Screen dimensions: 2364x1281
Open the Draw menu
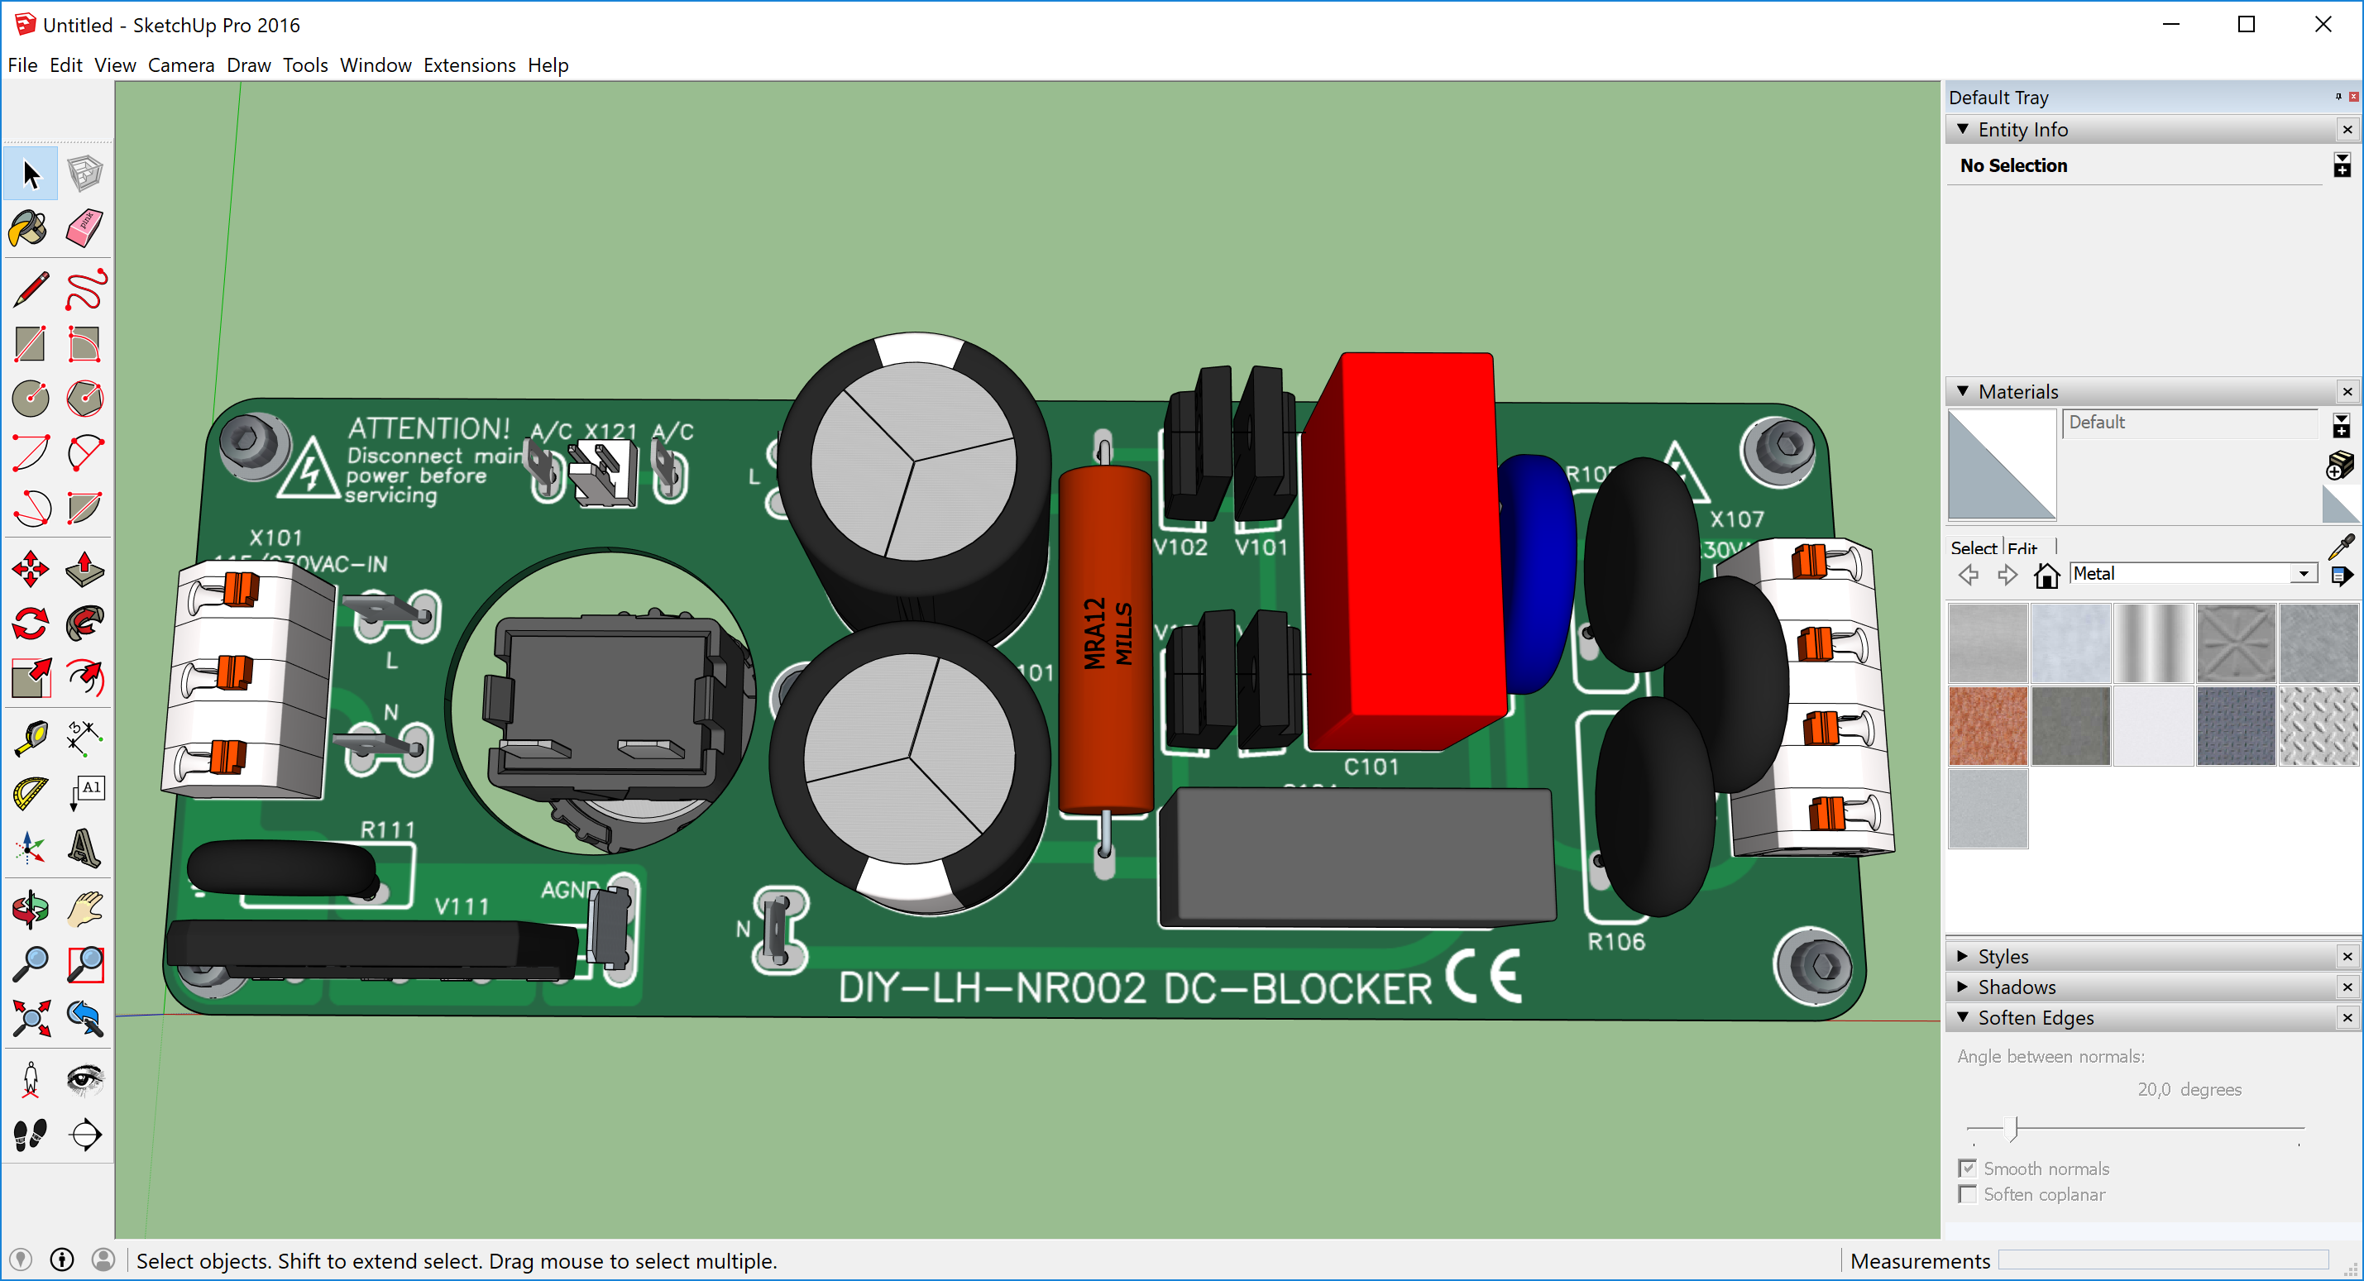tap(249, 65)
